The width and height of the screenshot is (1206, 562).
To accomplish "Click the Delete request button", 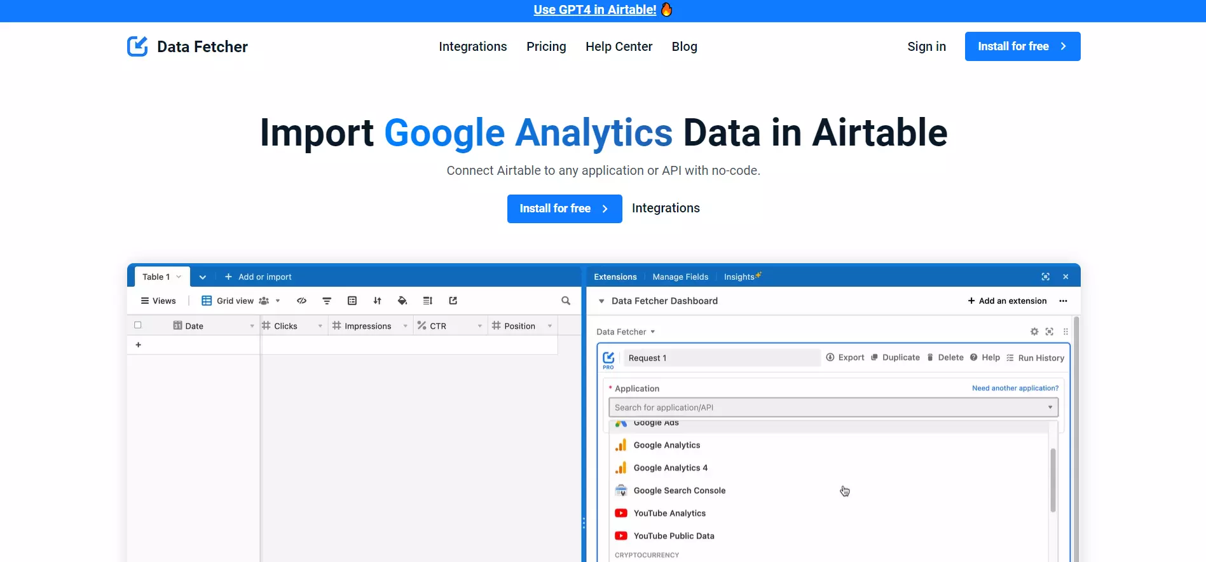I will pos(945,357).
